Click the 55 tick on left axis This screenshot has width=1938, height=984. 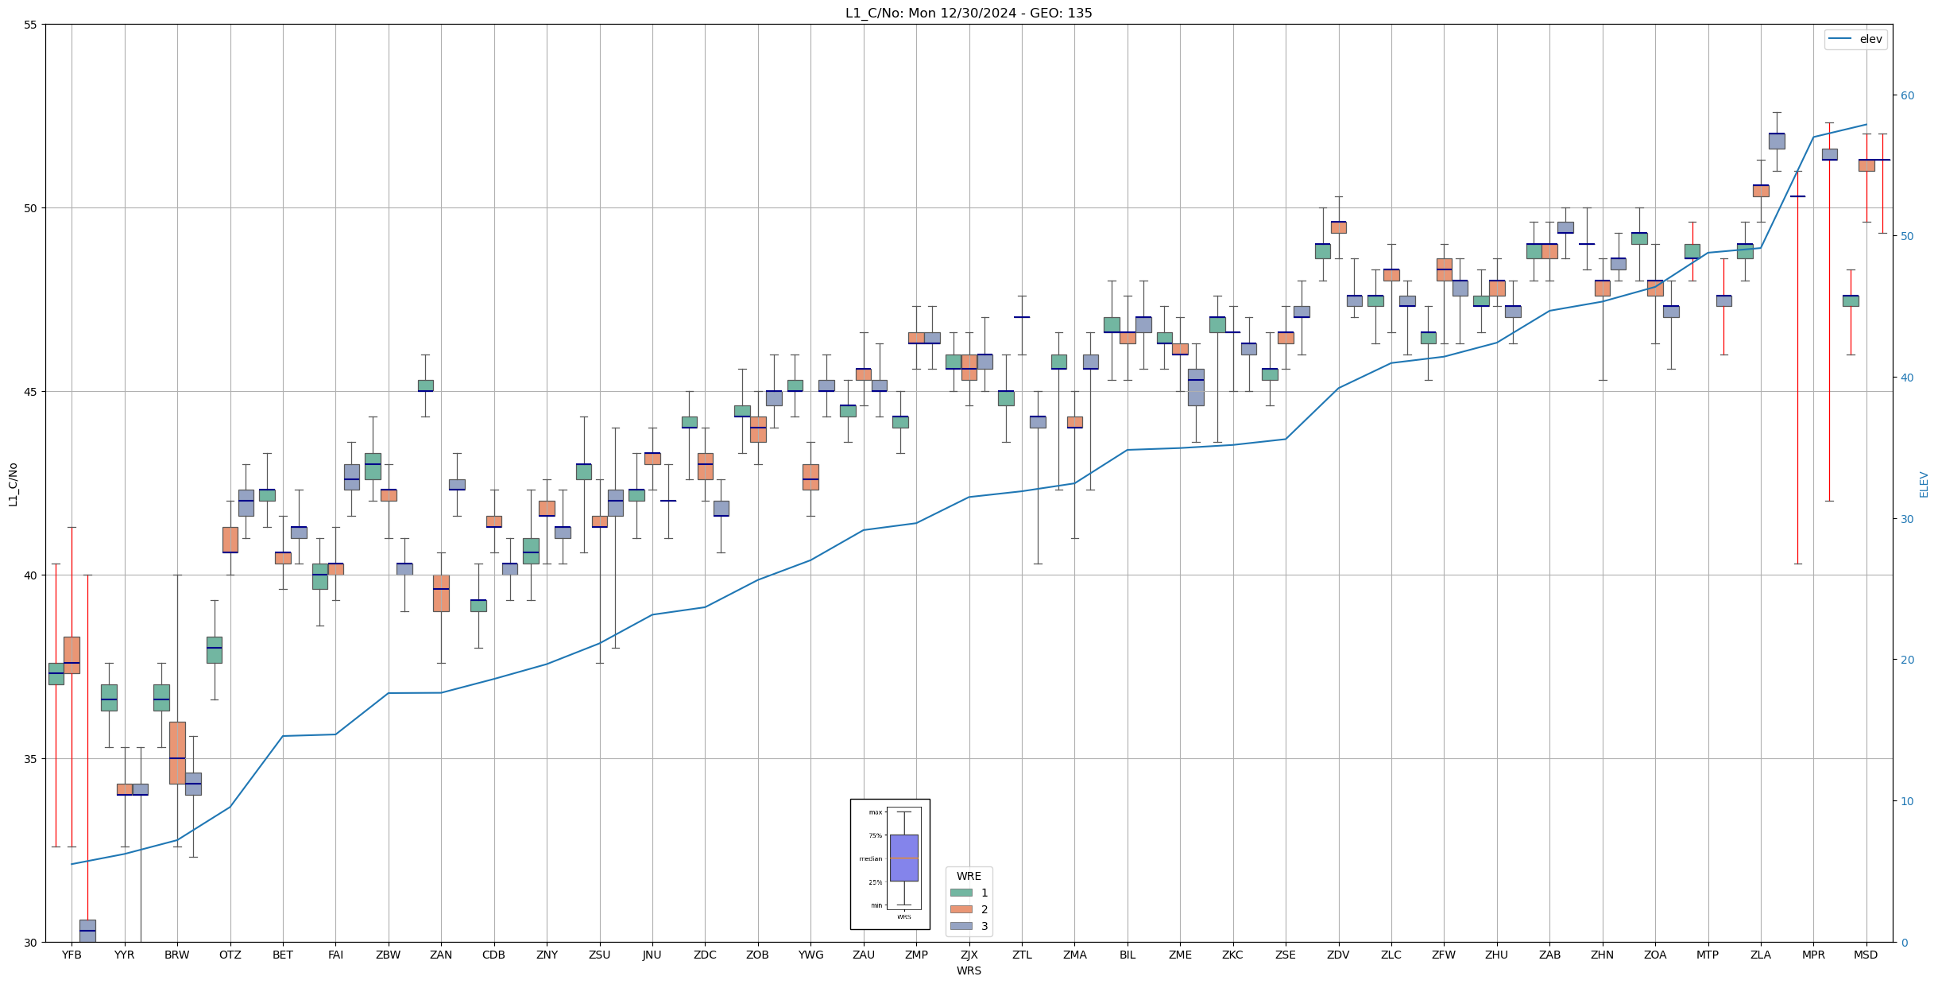point(31,25)
